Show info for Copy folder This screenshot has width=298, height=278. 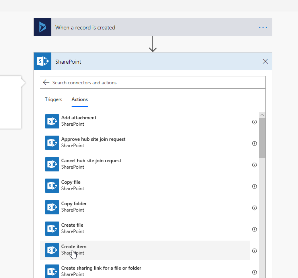254,208
